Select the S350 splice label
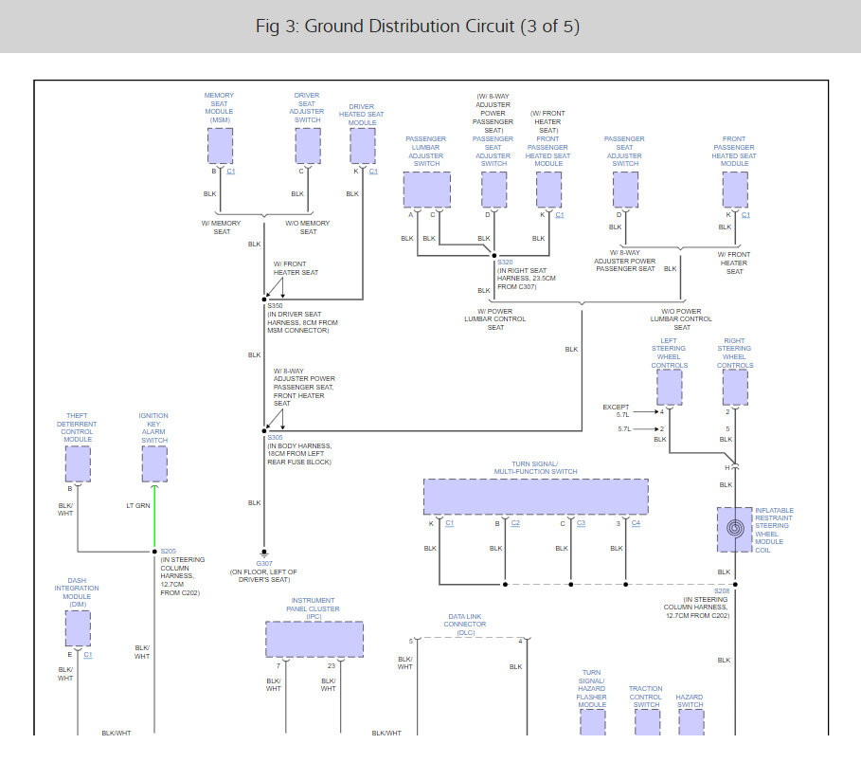861x762 pixels. pyautogui.click(x=275, y=306)
